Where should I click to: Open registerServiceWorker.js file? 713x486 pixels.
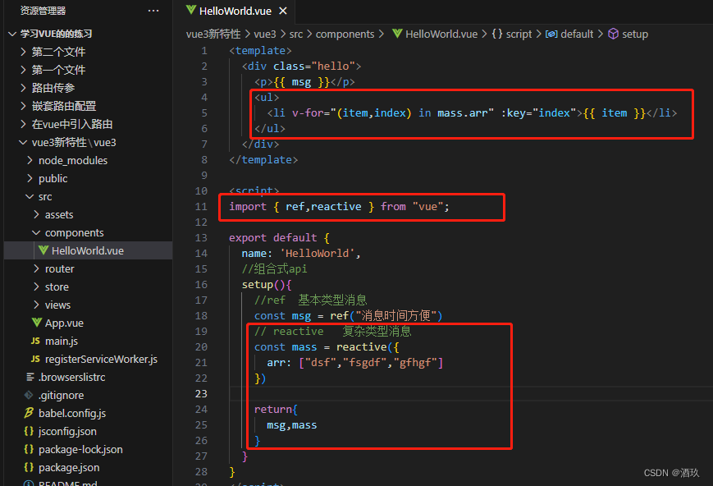pos(89,359)
